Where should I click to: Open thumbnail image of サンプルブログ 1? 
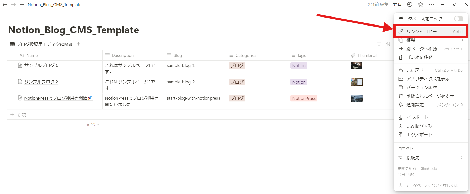[356, 66]
